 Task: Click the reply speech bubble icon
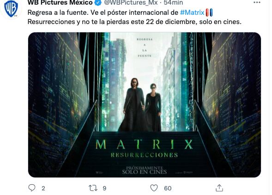32,188
